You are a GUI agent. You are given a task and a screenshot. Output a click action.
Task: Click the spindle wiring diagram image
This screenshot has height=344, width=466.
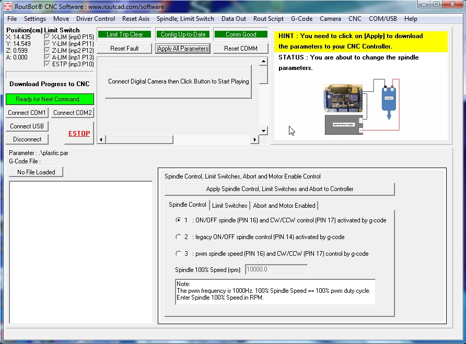point(362,107)
